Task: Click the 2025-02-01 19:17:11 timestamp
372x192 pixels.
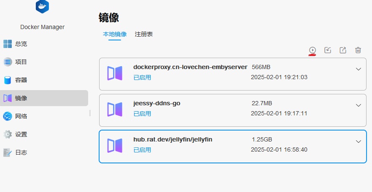Action: tap(279, 113)
